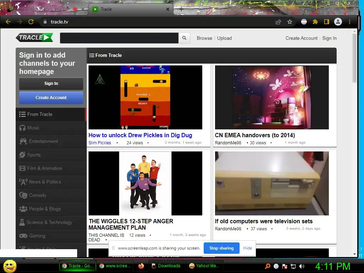The height and width of the screenshot is (273, 364).
Task: Select the Comedy category
Action: (51, 195)
